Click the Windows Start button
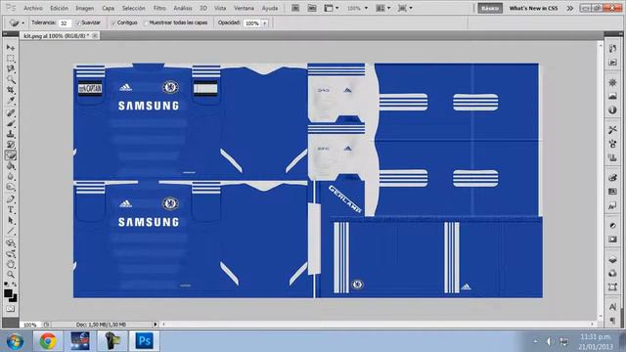 coord(15,341)
